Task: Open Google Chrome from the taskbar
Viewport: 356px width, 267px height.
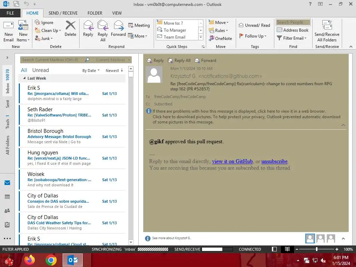Action: tap(51, 260)
